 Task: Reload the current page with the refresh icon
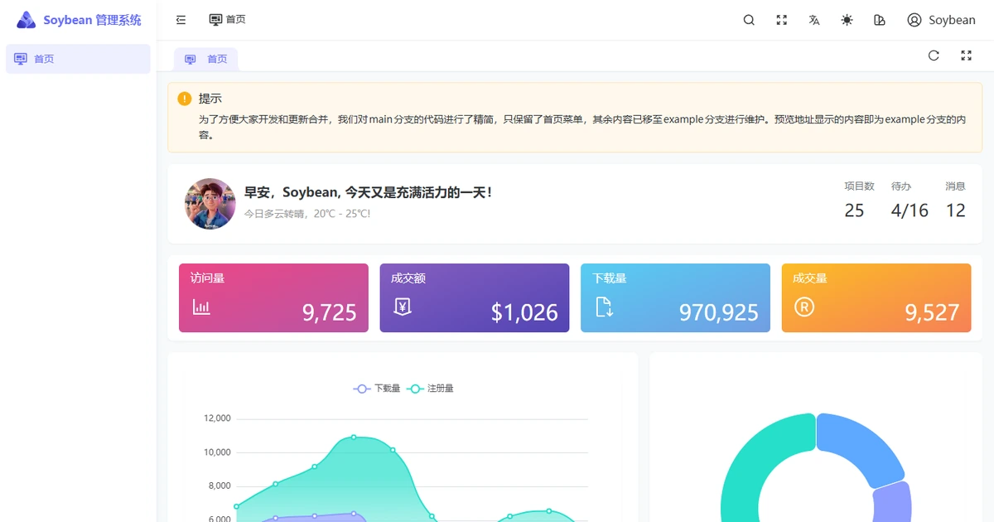coord(934,56)
